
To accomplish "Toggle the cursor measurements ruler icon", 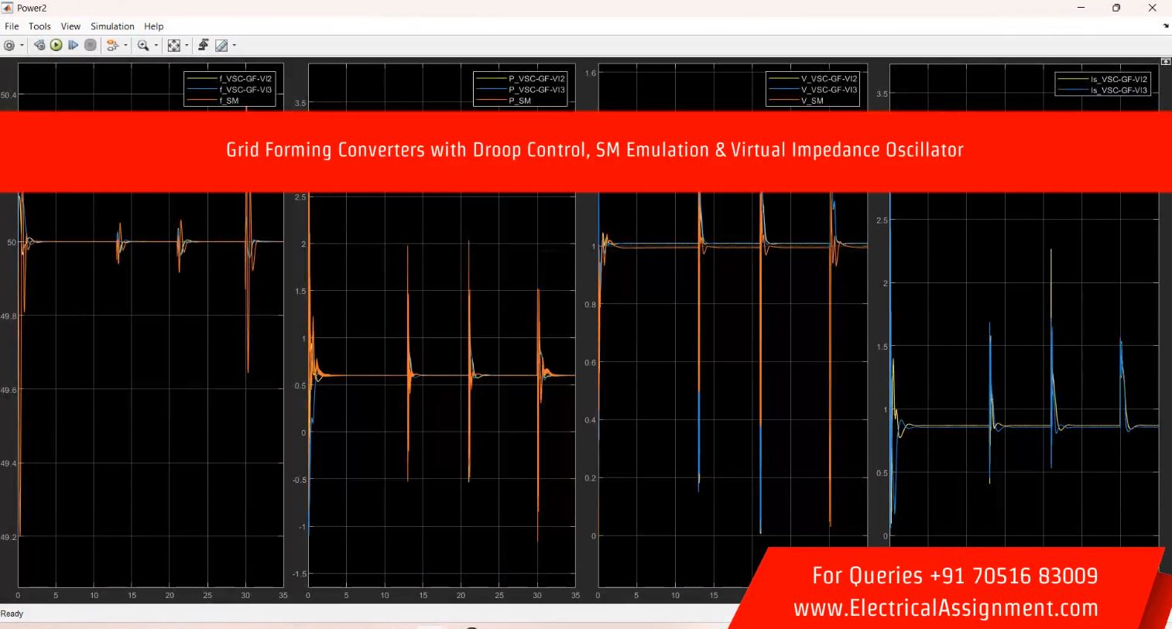I will 221,46.
